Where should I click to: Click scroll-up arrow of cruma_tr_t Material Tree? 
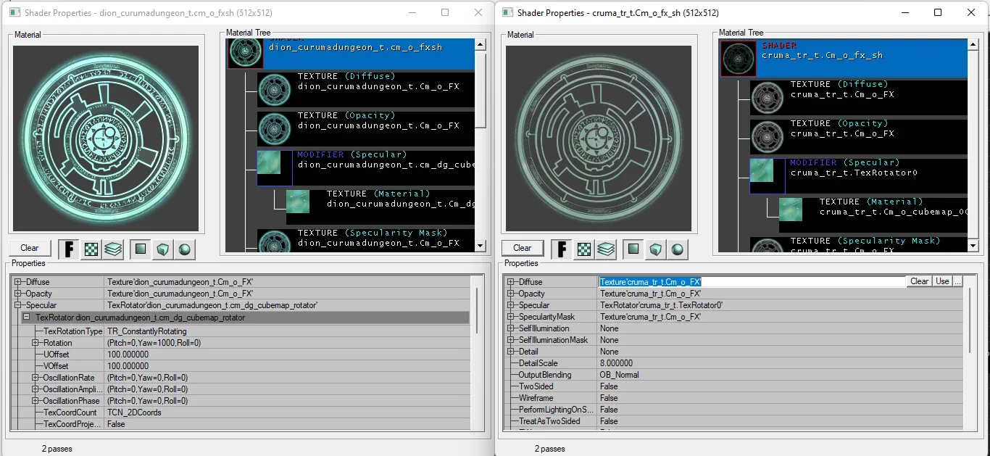click(973, 45)
